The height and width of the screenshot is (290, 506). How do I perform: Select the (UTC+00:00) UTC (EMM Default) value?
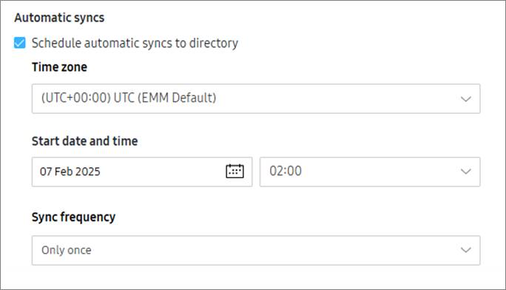[129, 98]
